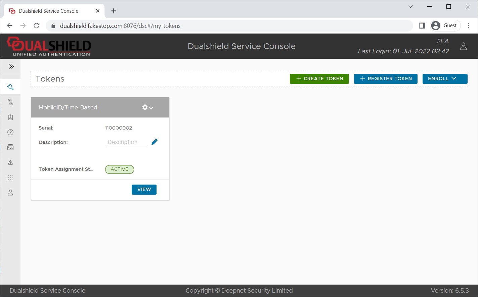Click the person icon in sidebar

[10, 193]
